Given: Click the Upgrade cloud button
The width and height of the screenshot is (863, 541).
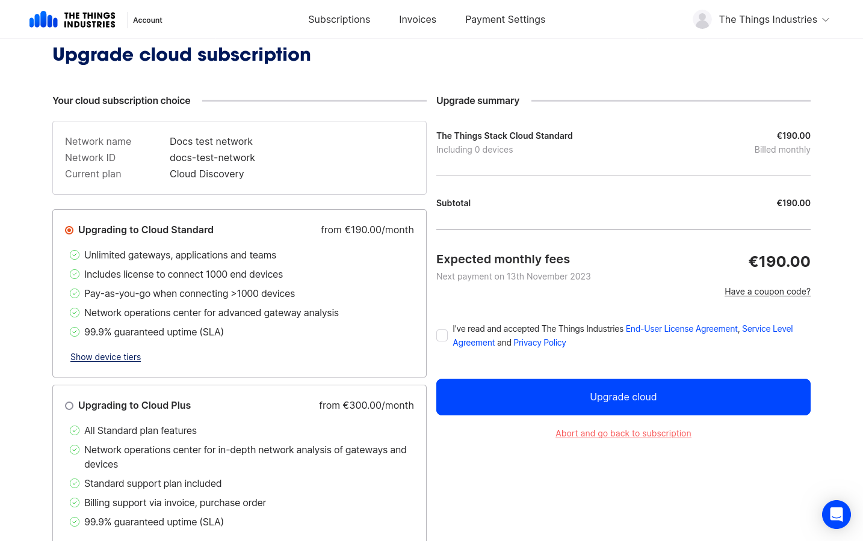Looking at the screenshot, I should (x=623, y=397).
